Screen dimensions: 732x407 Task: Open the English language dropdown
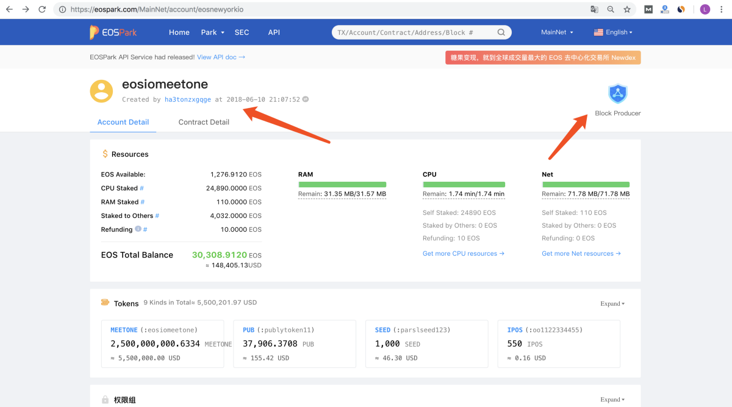pos(613,32)
